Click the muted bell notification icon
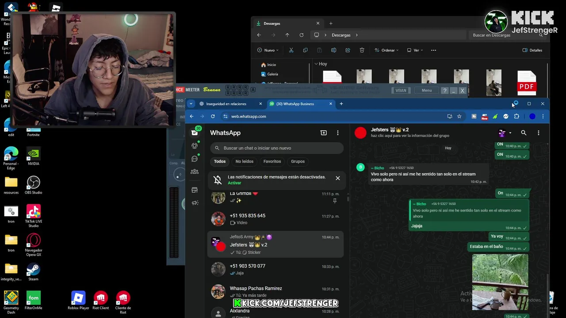 [217, 180]
